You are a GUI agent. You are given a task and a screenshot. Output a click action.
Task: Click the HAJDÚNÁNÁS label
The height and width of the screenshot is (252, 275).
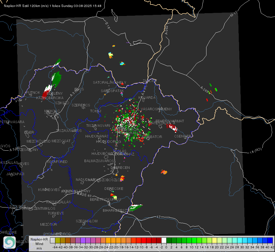pos(97,136)
